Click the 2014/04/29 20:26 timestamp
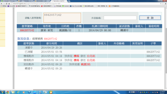The width and height of the screenshot is (167, 94). 52,48
